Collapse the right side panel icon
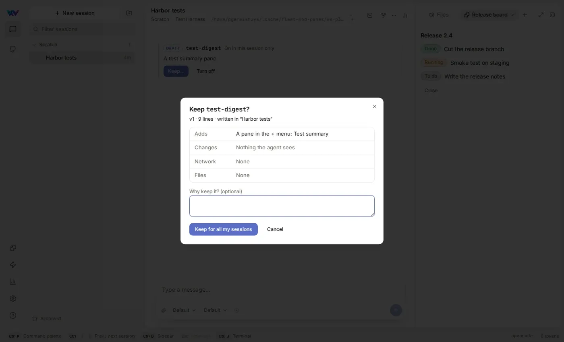The height and width of the screenshot is (342, 564). (552, 15)
